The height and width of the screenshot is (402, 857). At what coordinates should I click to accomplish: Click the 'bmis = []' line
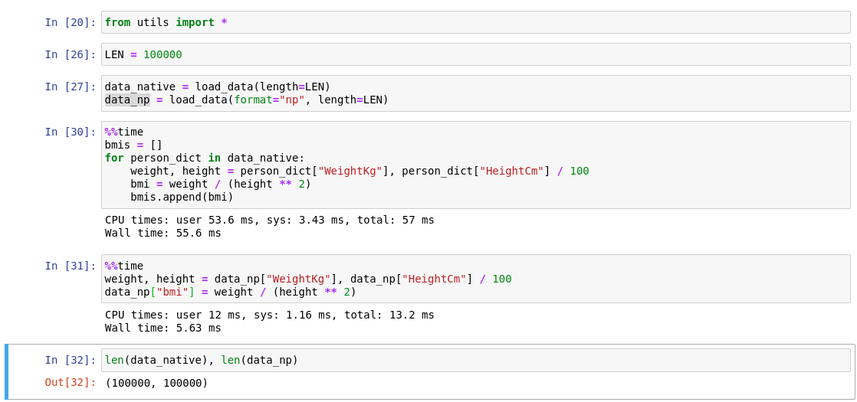point(133,145)
